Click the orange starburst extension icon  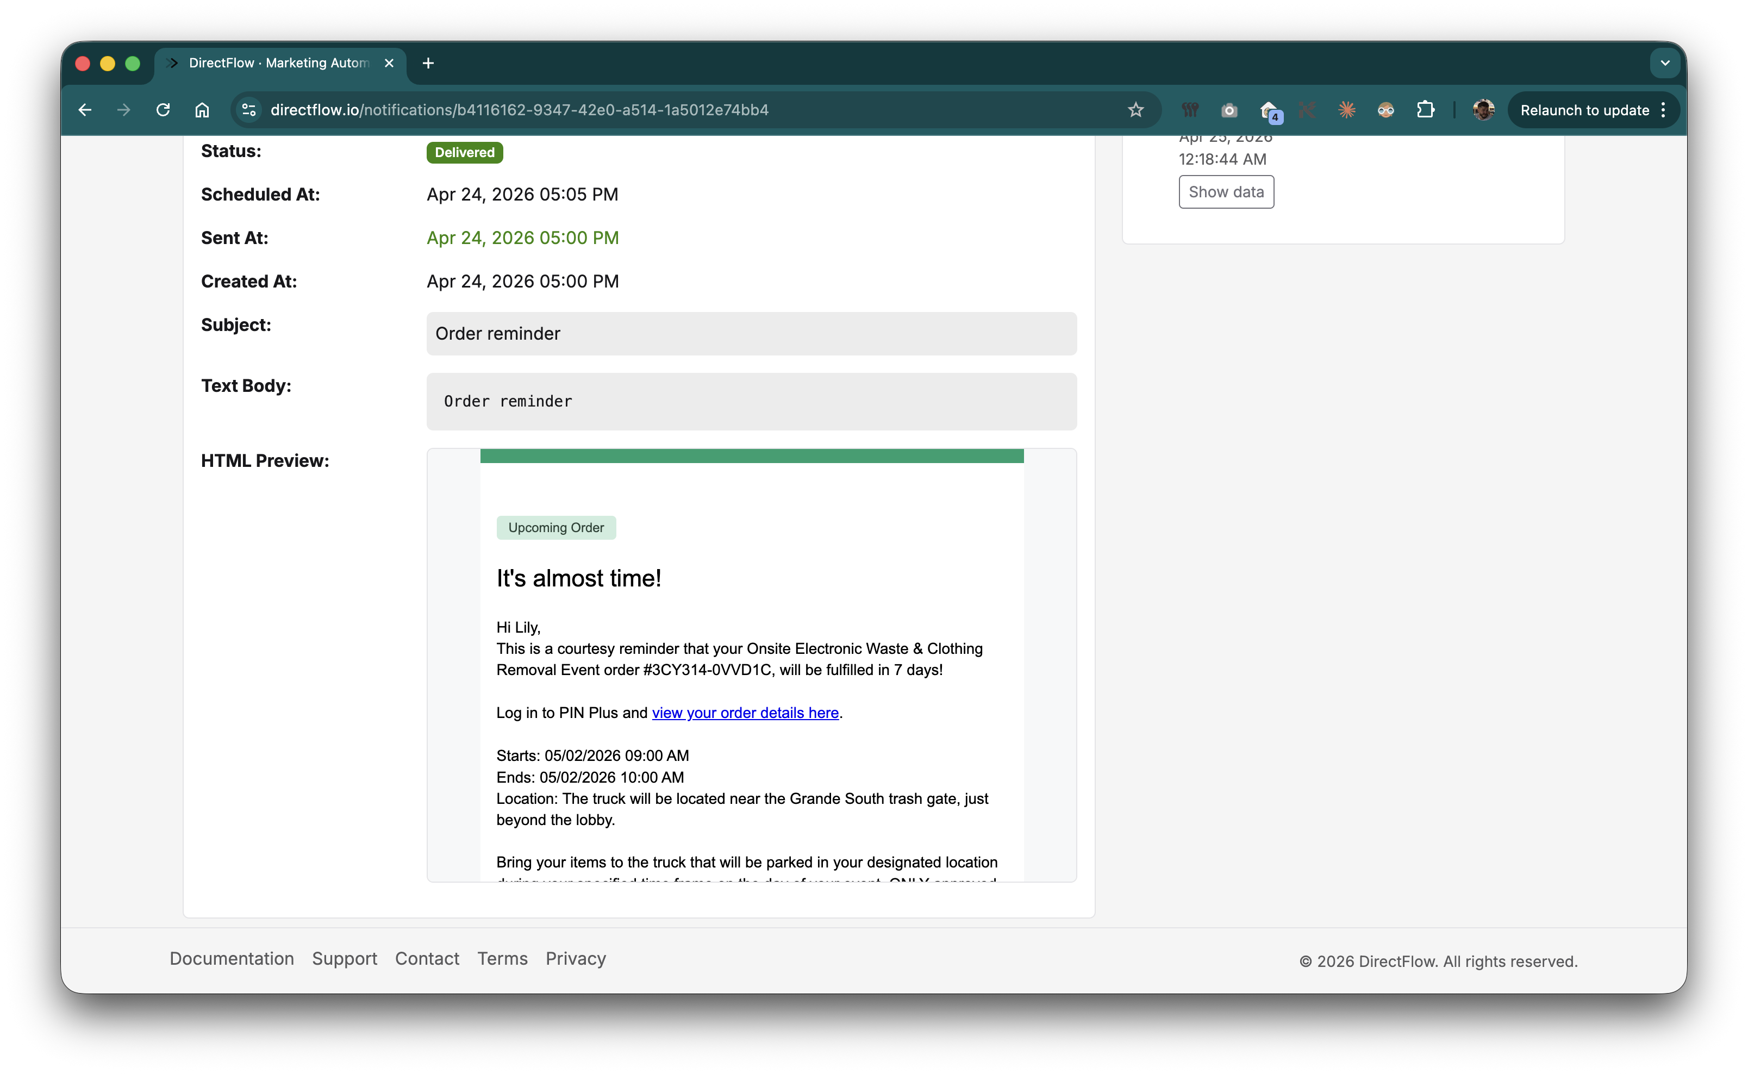coord(1346,110)
